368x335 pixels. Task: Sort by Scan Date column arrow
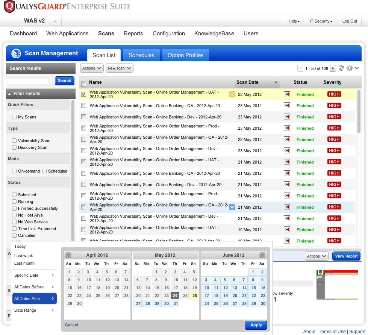coord(276,82)
